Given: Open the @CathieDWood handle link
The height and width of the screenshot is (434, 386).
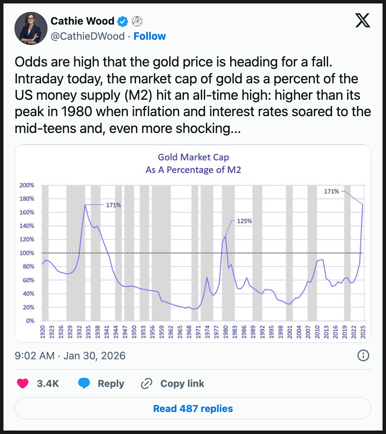Looking at the screenshot, I should [x=89, y=36].
